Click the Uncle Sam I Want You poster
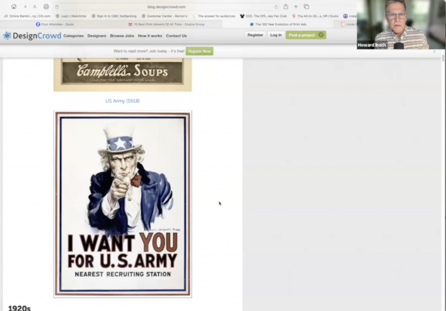This screenshot has height=311, width=446. tap(122, 204)
